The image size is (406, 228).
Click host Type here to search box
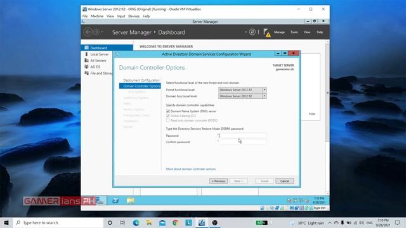coord(58,222)
